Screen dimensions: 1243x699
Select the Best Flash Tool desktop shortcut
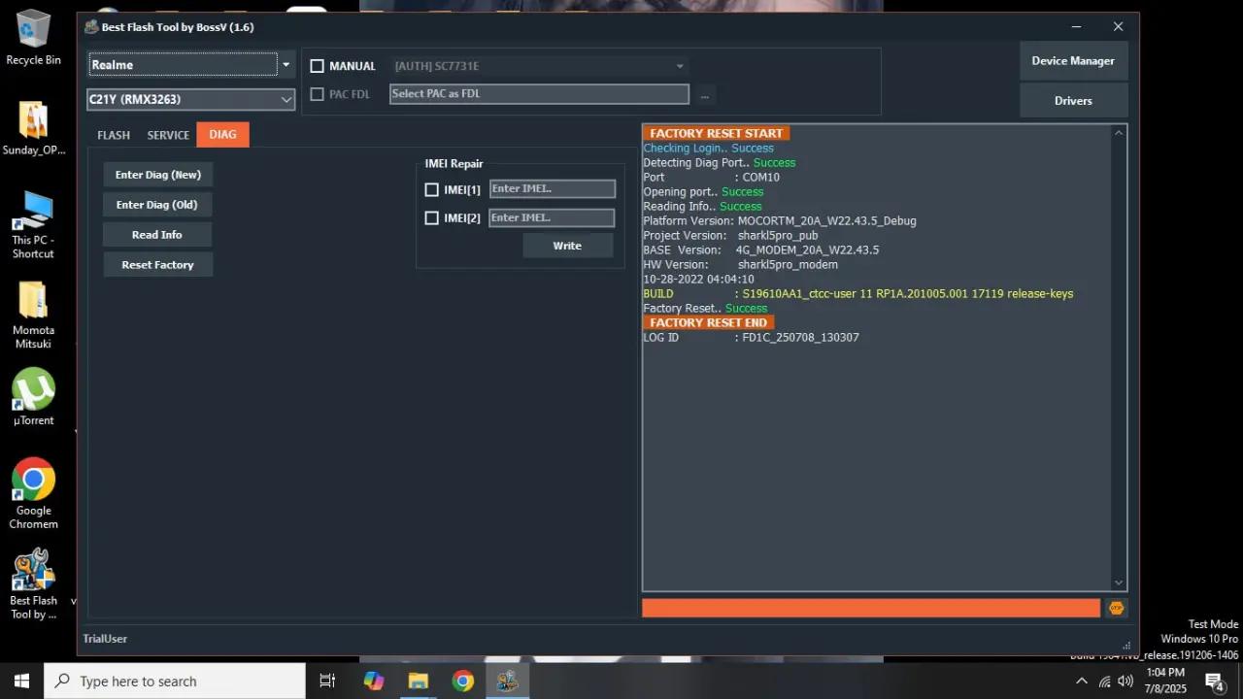(33, 583)
